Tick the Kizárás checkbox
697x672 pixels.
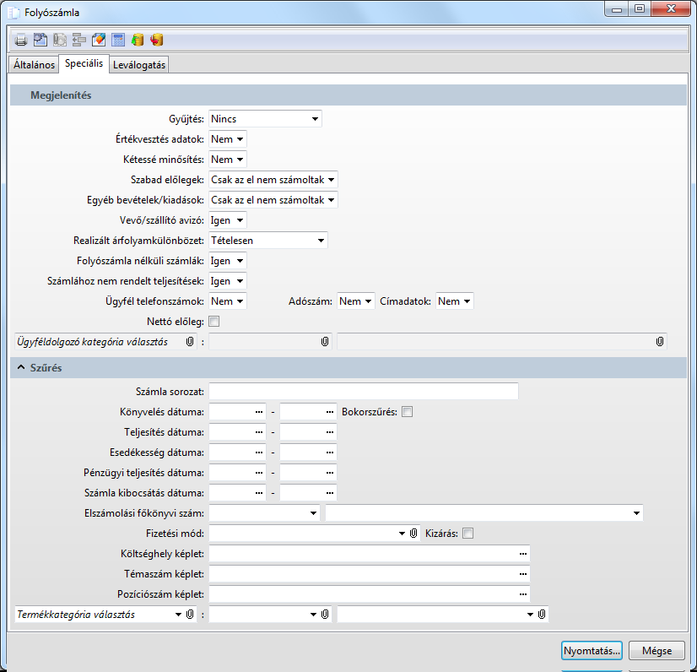click(468, 534)
